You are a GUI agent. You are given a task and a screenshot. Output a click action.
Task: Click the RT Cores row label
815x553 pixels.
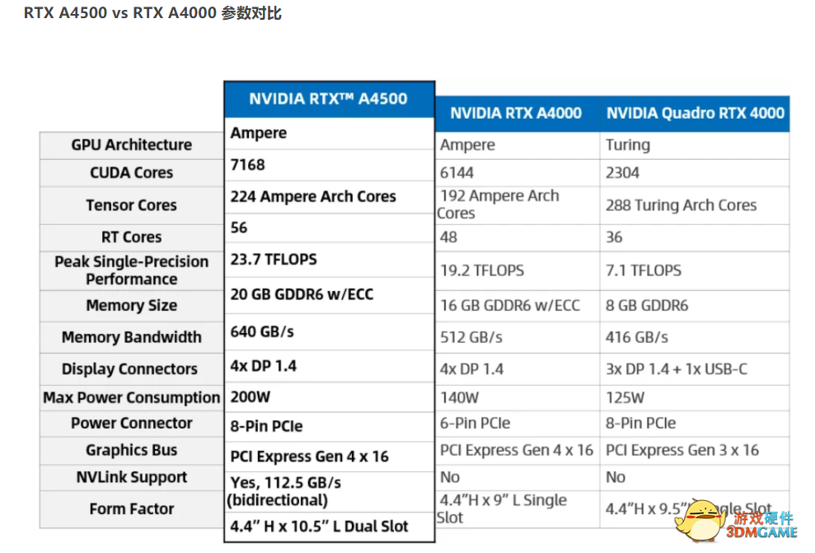point(132,237)
